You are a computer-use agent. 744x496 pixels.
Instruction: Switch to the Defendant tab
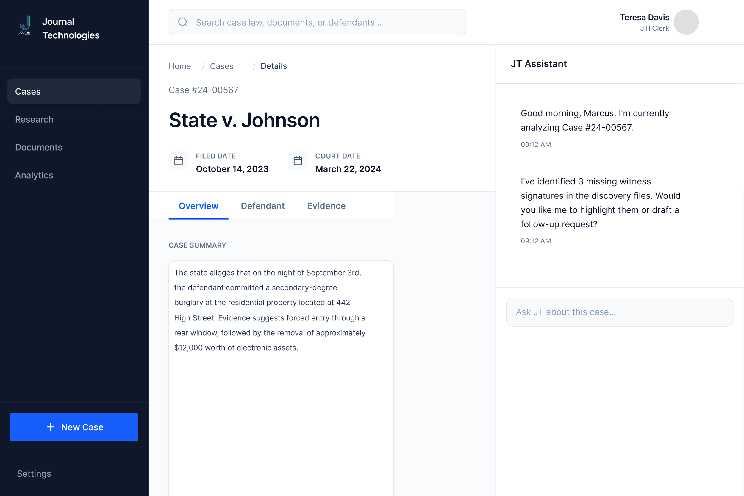pyautogui.click(x=262, y=206)
